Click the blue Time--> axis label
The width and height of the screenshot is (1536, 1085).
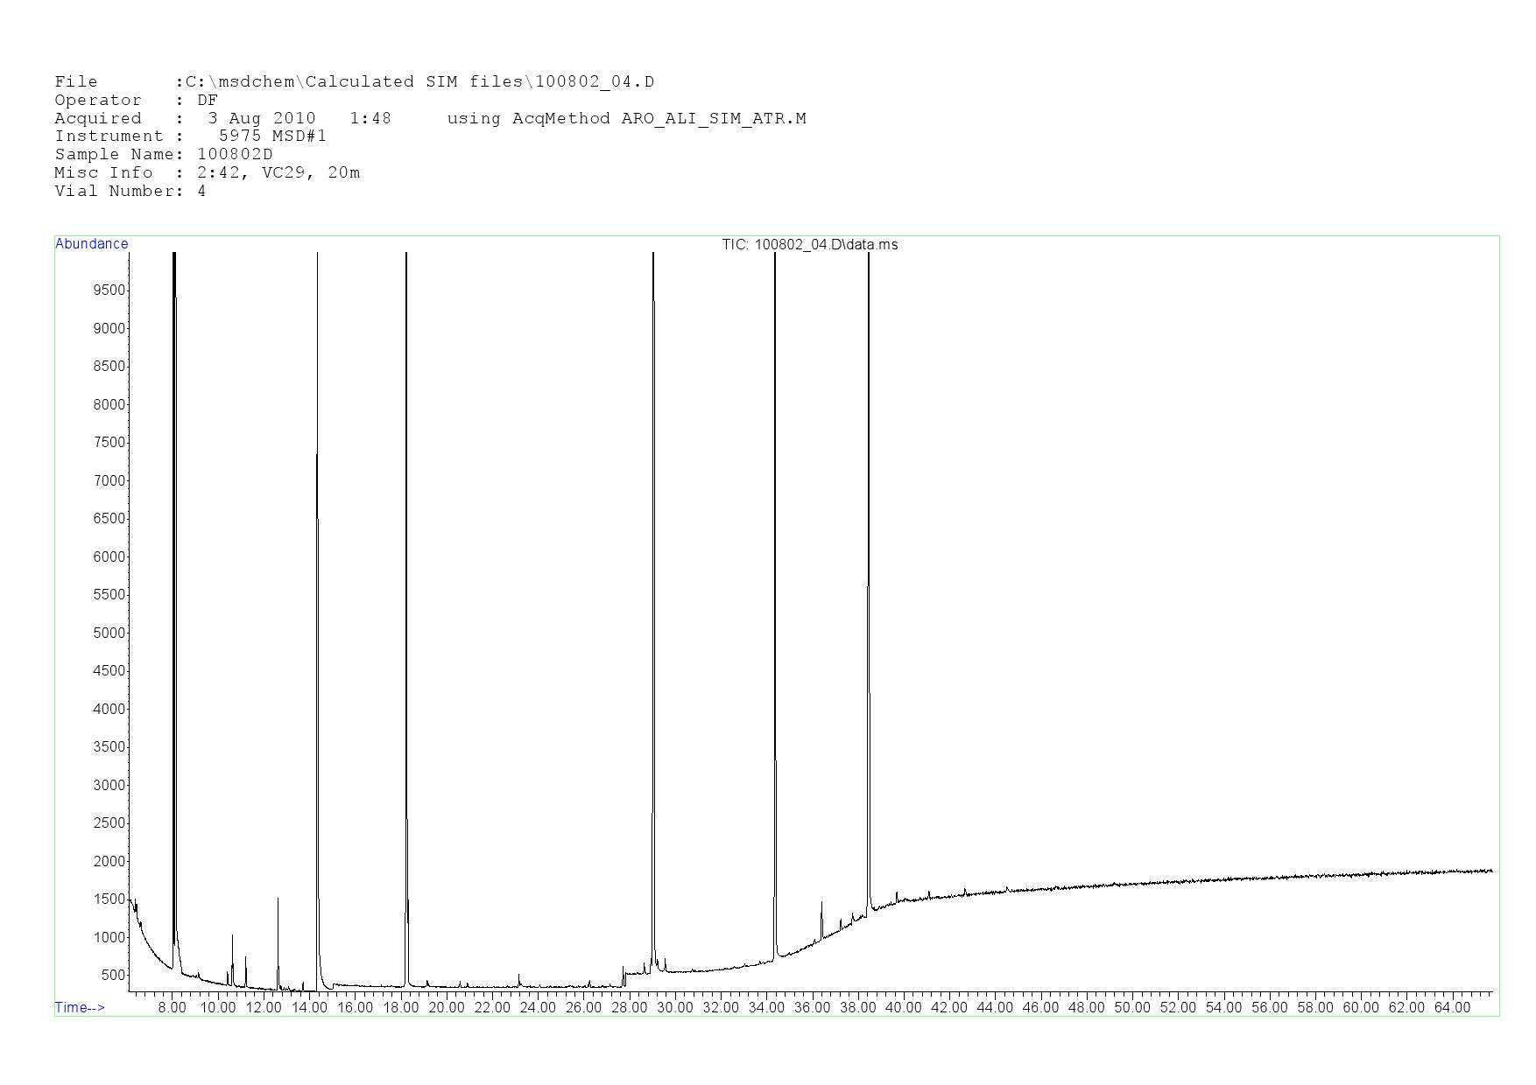(80, 1007)
